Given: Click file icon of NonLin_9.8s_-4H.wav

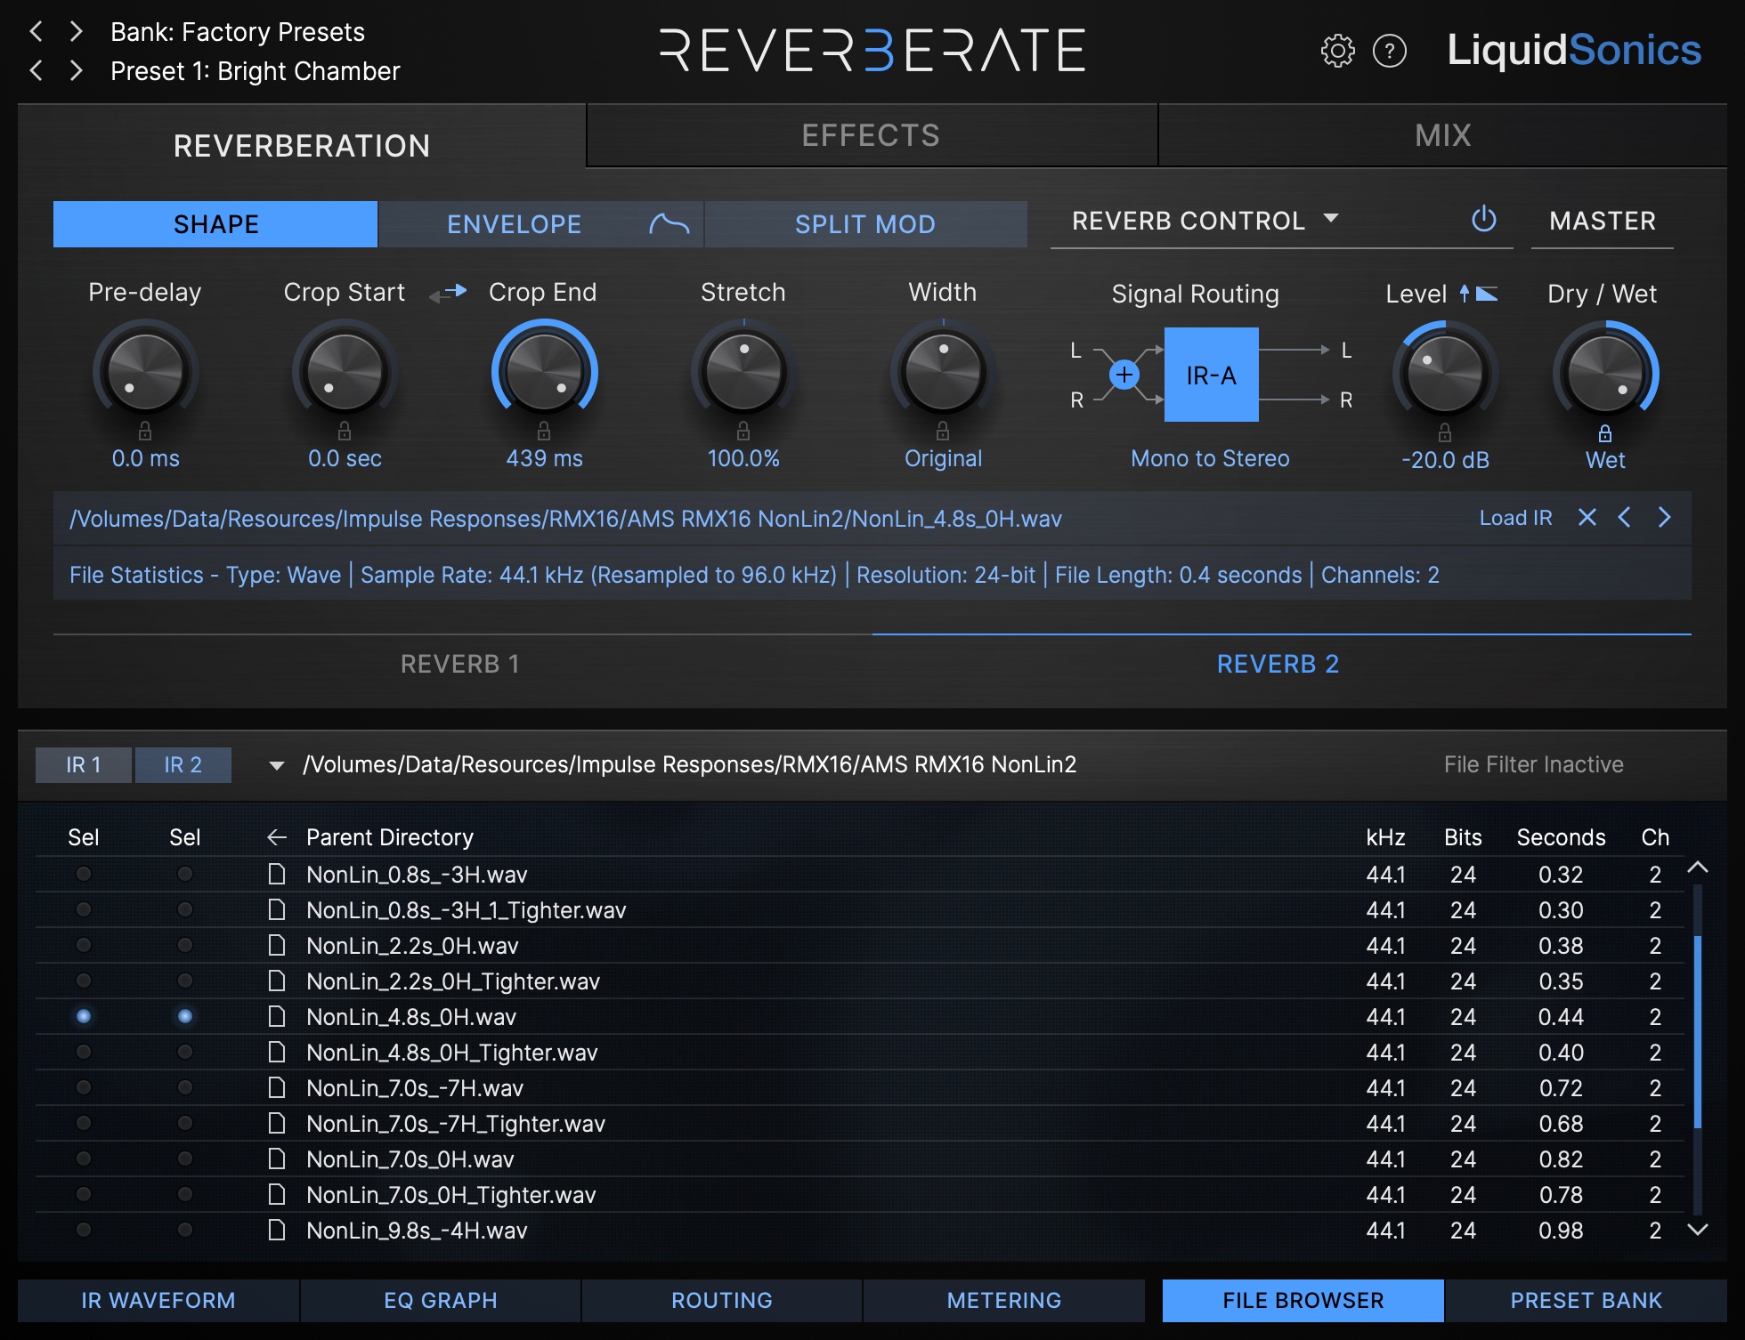Looking at the screenshot, I should coord(277,1231).
